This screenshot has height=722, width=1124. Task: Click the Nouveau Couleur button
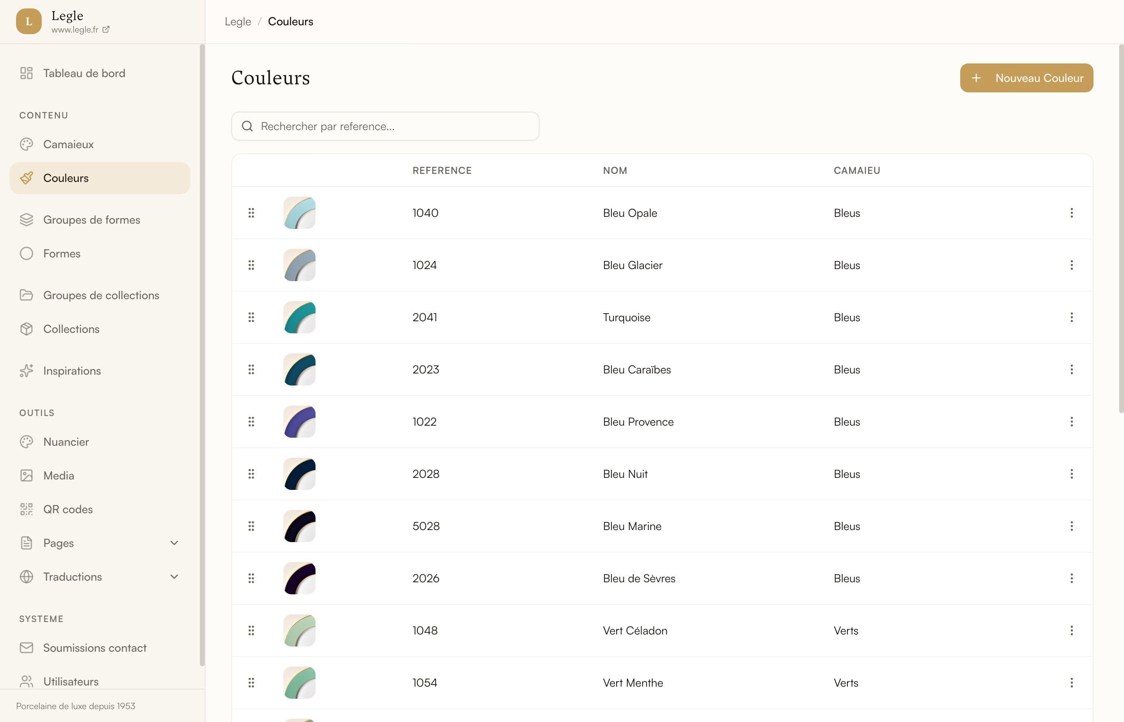pyautogui.click(x=1026, y=78)
